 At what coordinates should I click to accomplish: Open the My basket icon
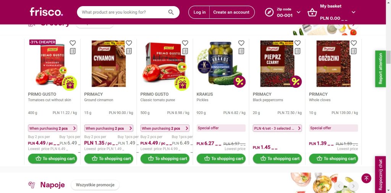tap(312, 12)
